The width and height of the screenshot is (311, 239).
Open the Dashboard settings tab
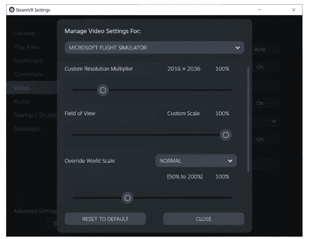tap(28, 61)
